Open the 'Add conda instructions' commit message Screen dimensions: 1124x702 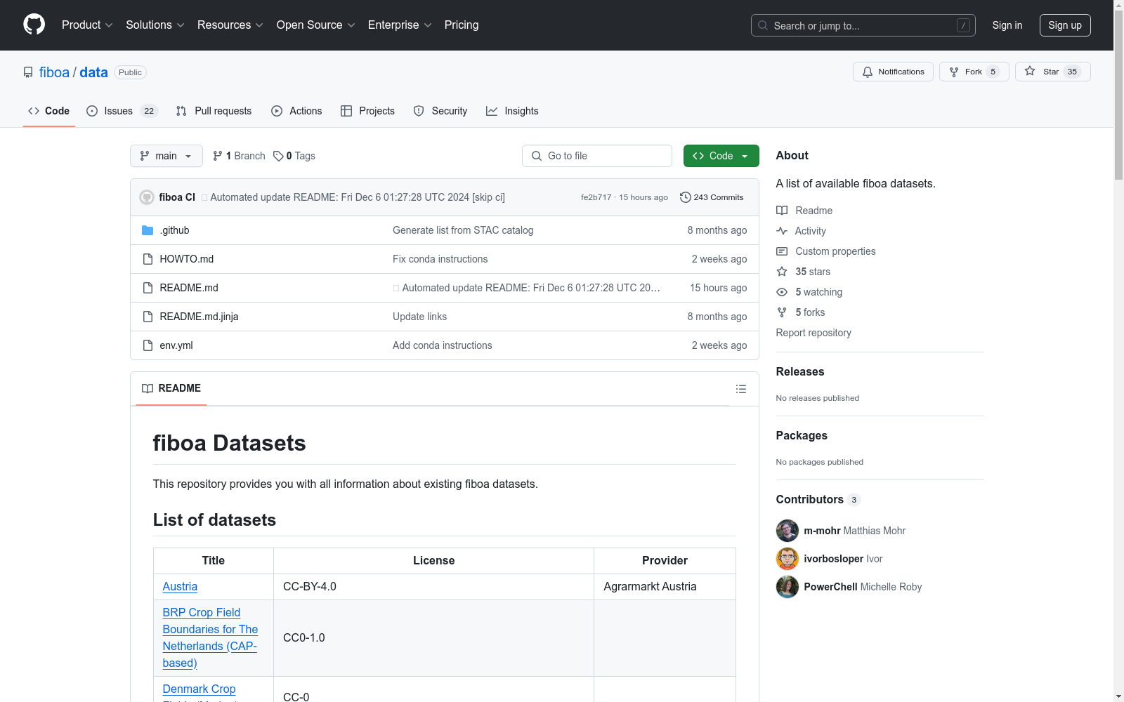point(443,345)
